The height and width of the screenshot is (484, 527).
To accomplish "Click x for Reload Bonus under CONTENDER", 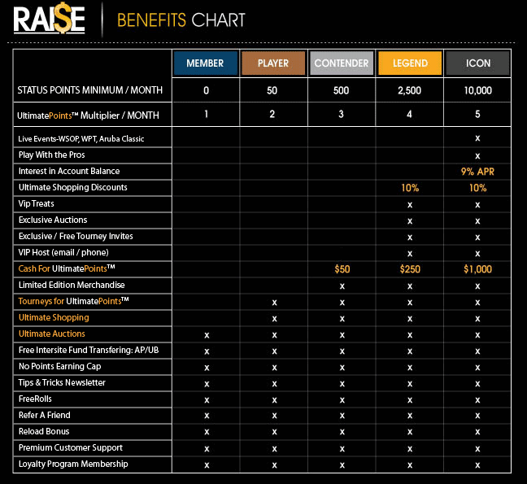I will [342, 432].
